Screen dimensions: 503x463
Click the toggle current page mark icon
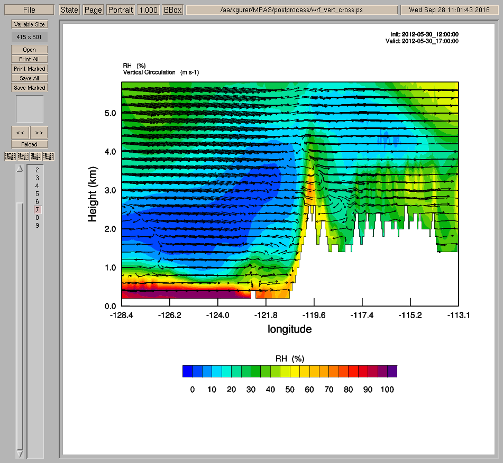(x=35, y=156)
